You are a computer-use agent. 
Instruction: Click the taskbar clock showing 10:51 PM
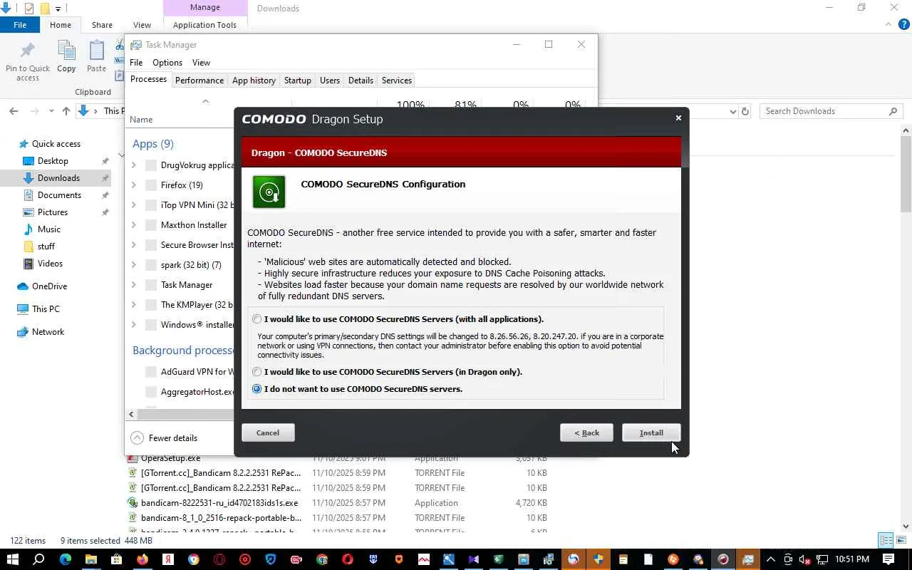click(852, 559)
